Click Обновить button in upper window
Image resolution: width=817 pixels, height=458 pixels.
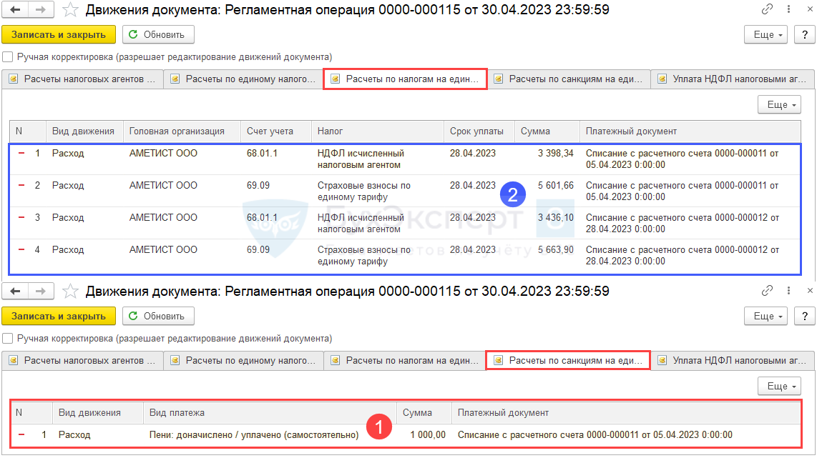[x=158, y=35]
